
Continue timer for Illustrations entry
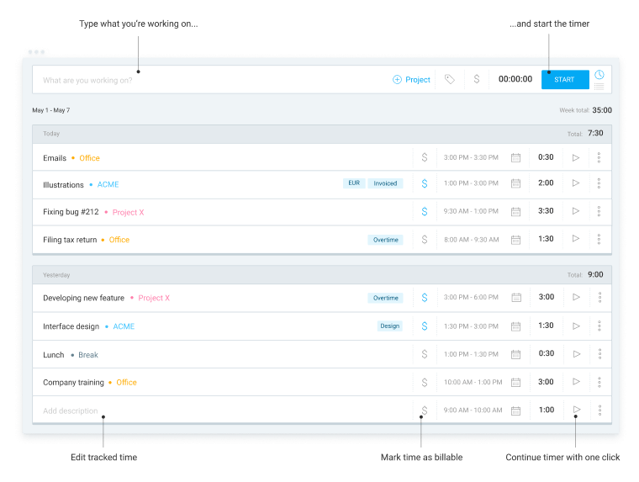tap(576, 183)
